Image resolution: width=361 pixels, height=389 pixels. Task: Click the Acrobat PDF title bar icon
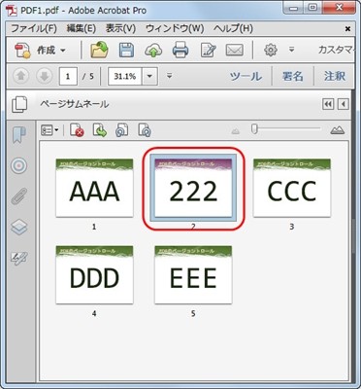click(12, 10)
